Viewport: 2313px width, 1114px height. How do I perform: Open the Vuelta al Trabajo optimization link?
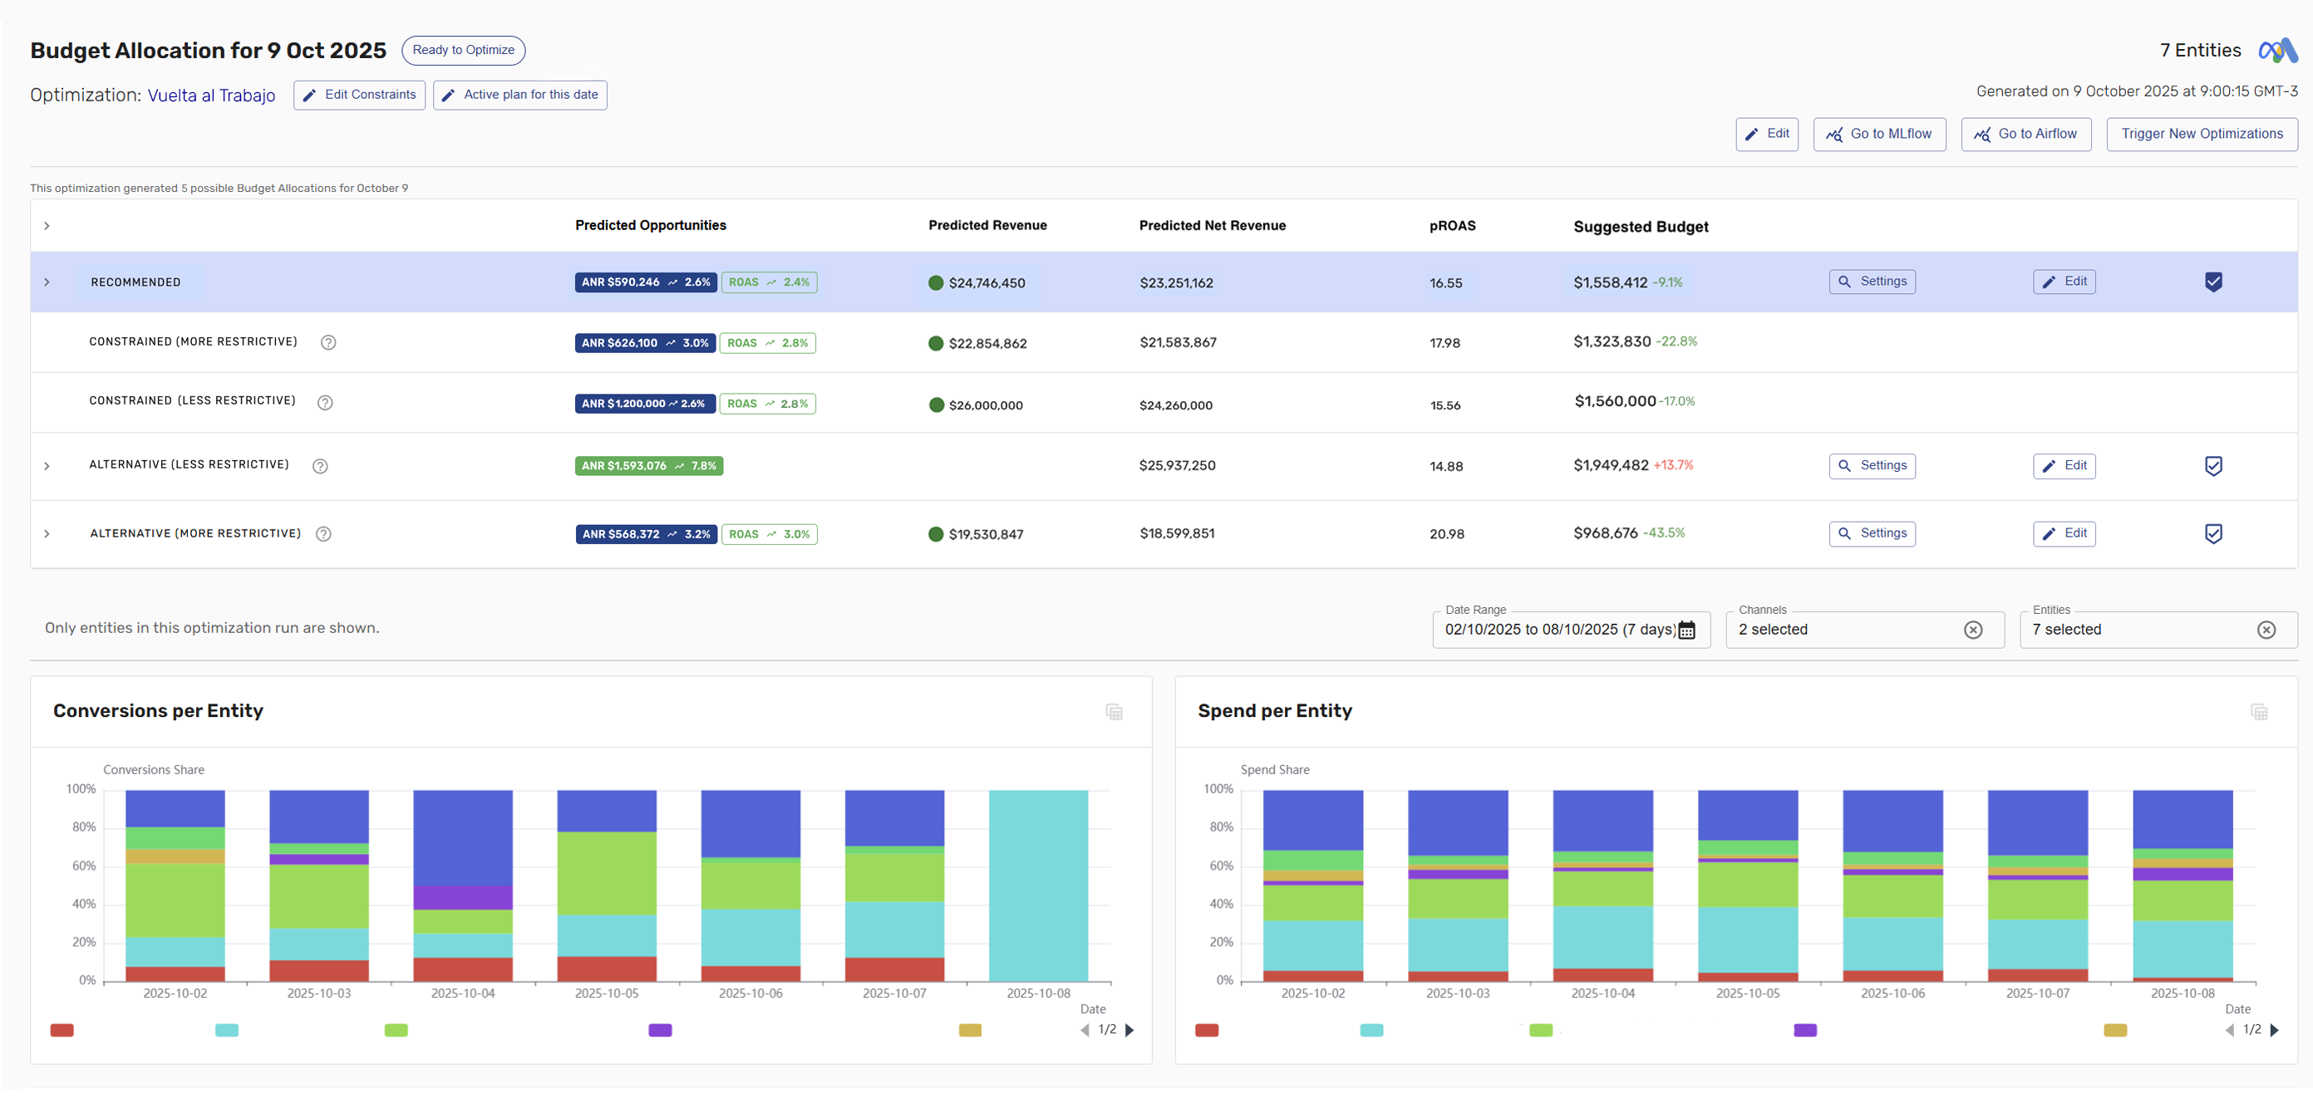pyautogui.click(x=211, y=96)
